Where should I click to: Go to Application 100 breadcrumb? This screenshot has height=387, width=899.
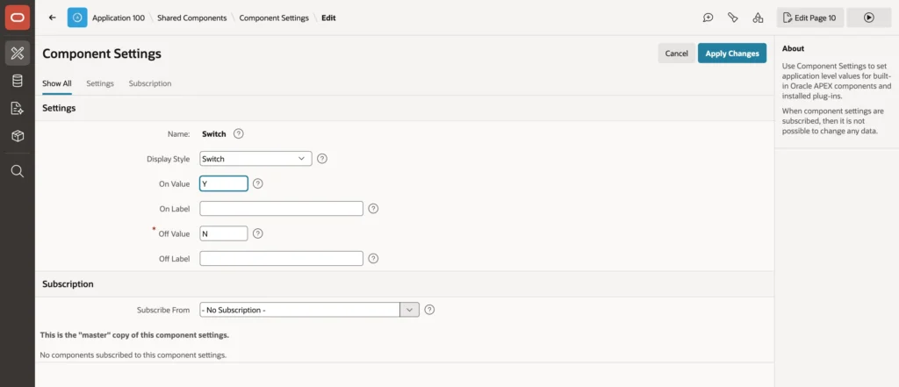click(x=119, y=18)
